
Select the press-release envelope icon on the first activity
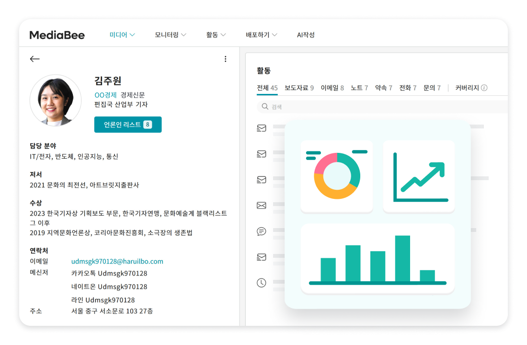click(261, 128)
